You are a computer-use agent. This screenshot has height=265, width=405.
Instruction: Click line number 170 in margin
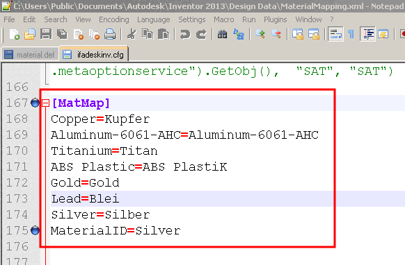coord(17,151)
